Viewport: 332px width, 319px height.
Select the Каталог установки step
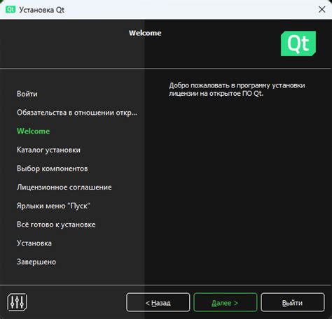(x=48, y=150)
